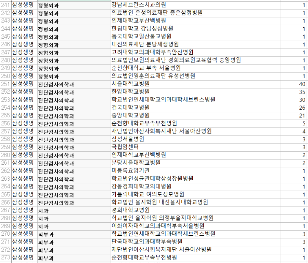The height and width of the screenshot is (263, 308).
Task: Click the 피부과 cell in row 273
Action: pyautogui.click(x=74, y=258)
